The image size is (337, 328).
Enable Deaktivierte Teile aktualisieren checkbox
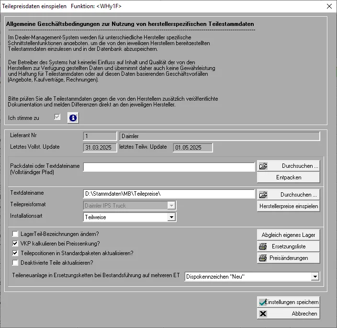pos(15,263)
